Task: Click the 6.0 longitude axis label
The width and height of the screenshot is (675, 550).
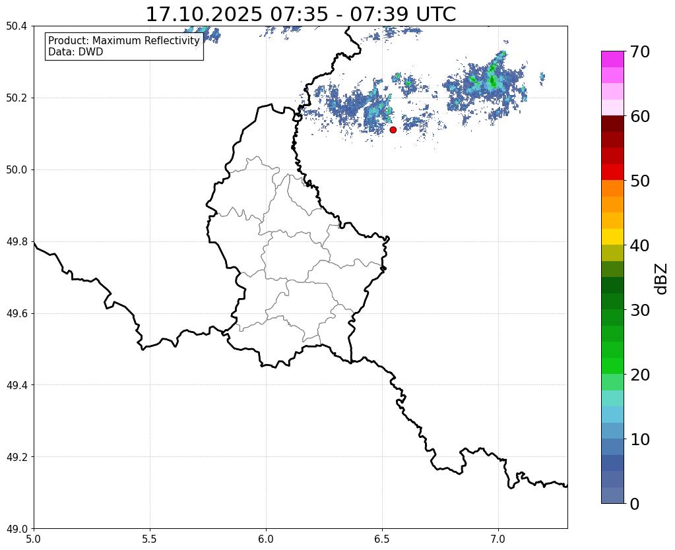Action: click(x=266, y=539)
